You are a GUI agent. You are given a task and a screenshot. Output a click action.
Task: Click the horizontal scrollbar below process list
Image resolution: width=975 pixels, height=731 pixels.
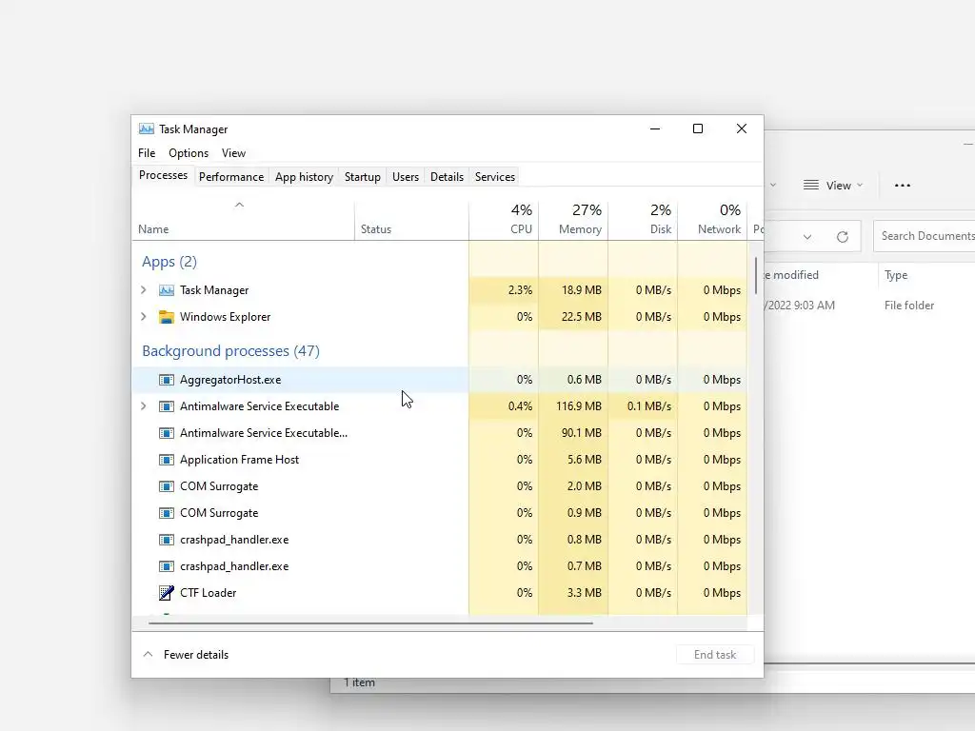[370, 622]
